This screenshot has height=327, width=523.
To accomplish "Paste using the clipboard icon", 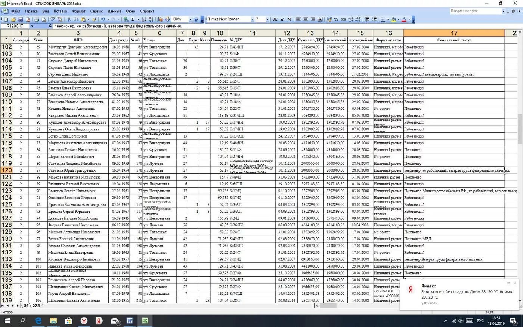I will (84, 19).
